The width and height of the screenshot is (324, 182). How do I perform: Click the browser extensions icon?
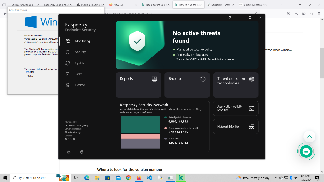click(311, 13)
